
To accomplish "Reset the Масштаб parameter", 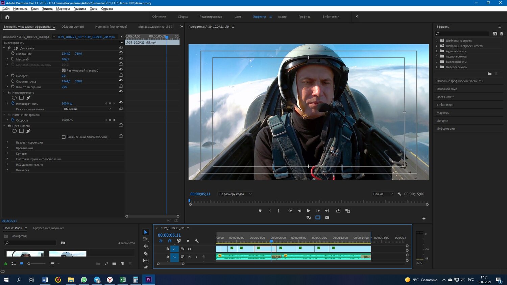I will pyautogui.click(x=121, y=59).
